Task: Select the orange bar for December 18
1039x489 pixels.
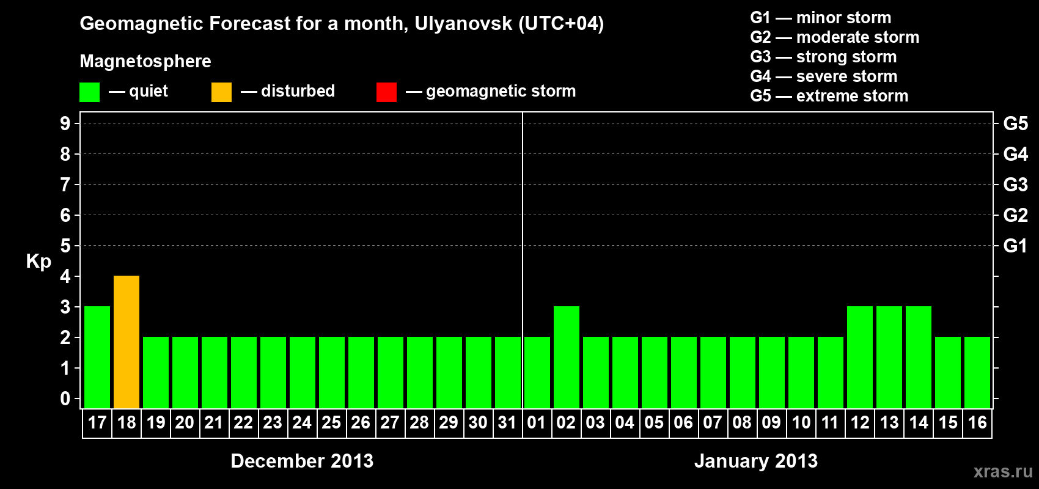Action: [127, 342]
